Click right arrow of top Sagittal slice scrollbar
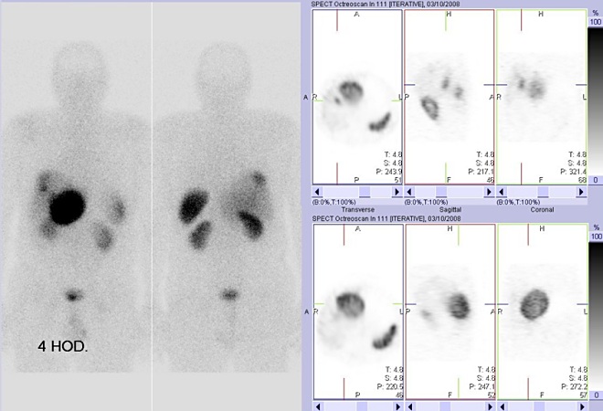Viewport: 603px width, 411px height. pos(489,192)
